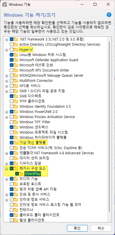Check Microsoft XPS Document Writer
This screenshot has height=235, width=115.
point(11,70)
